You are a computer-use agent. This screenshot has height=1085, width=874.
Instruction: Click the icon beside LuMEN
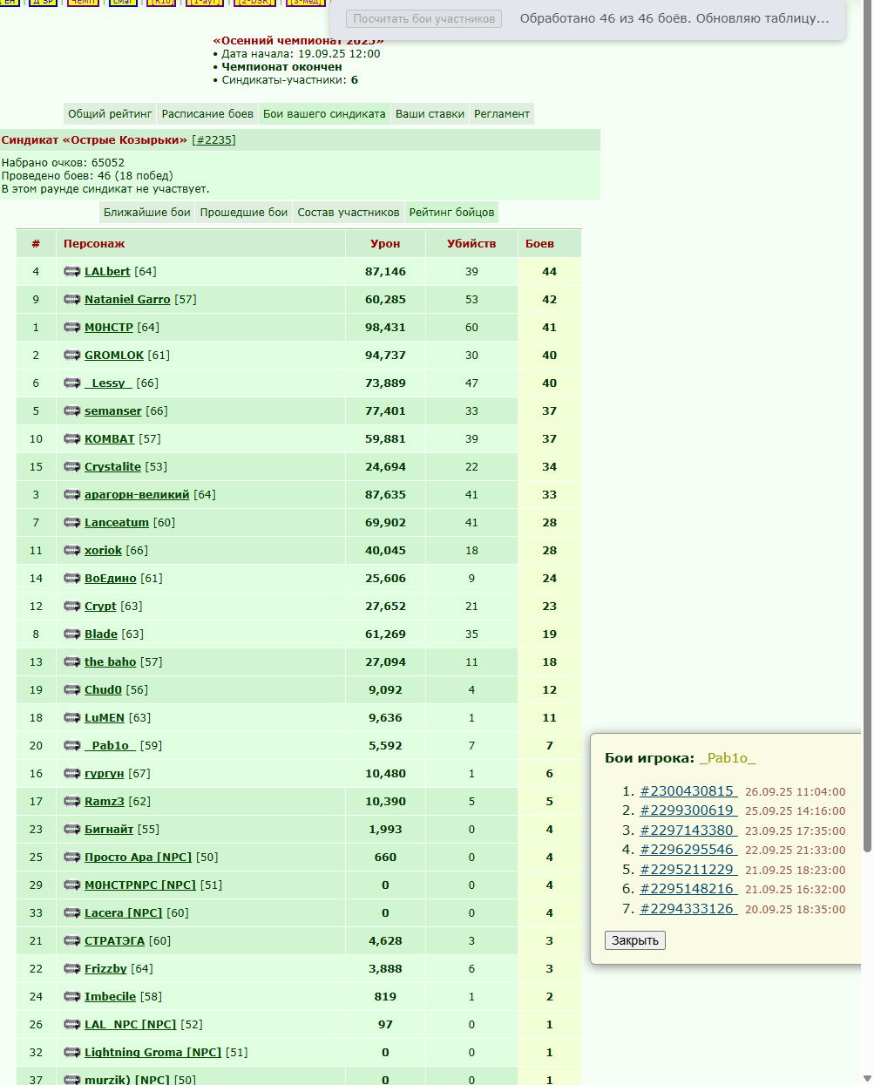(71, 718)
